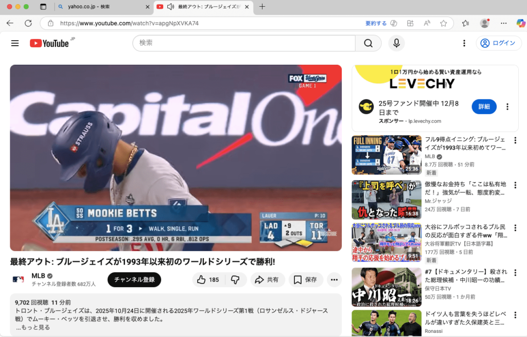Open 傲慢なお金持ち video thumbnail
The image size is (527, 337).
coord(387,200)
